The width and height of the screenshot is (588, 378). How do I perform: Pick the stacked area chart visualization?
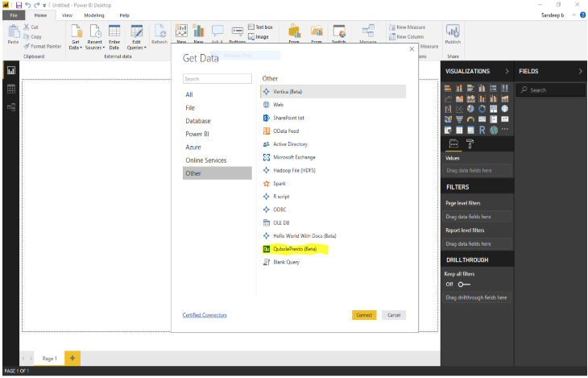[x=470, y=98]
